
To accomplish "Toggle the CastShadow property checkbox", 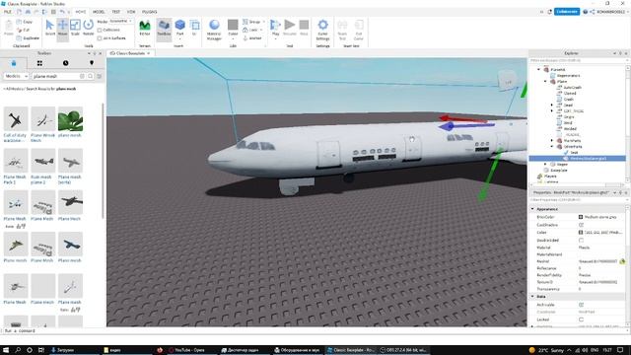I will [581, 225].
